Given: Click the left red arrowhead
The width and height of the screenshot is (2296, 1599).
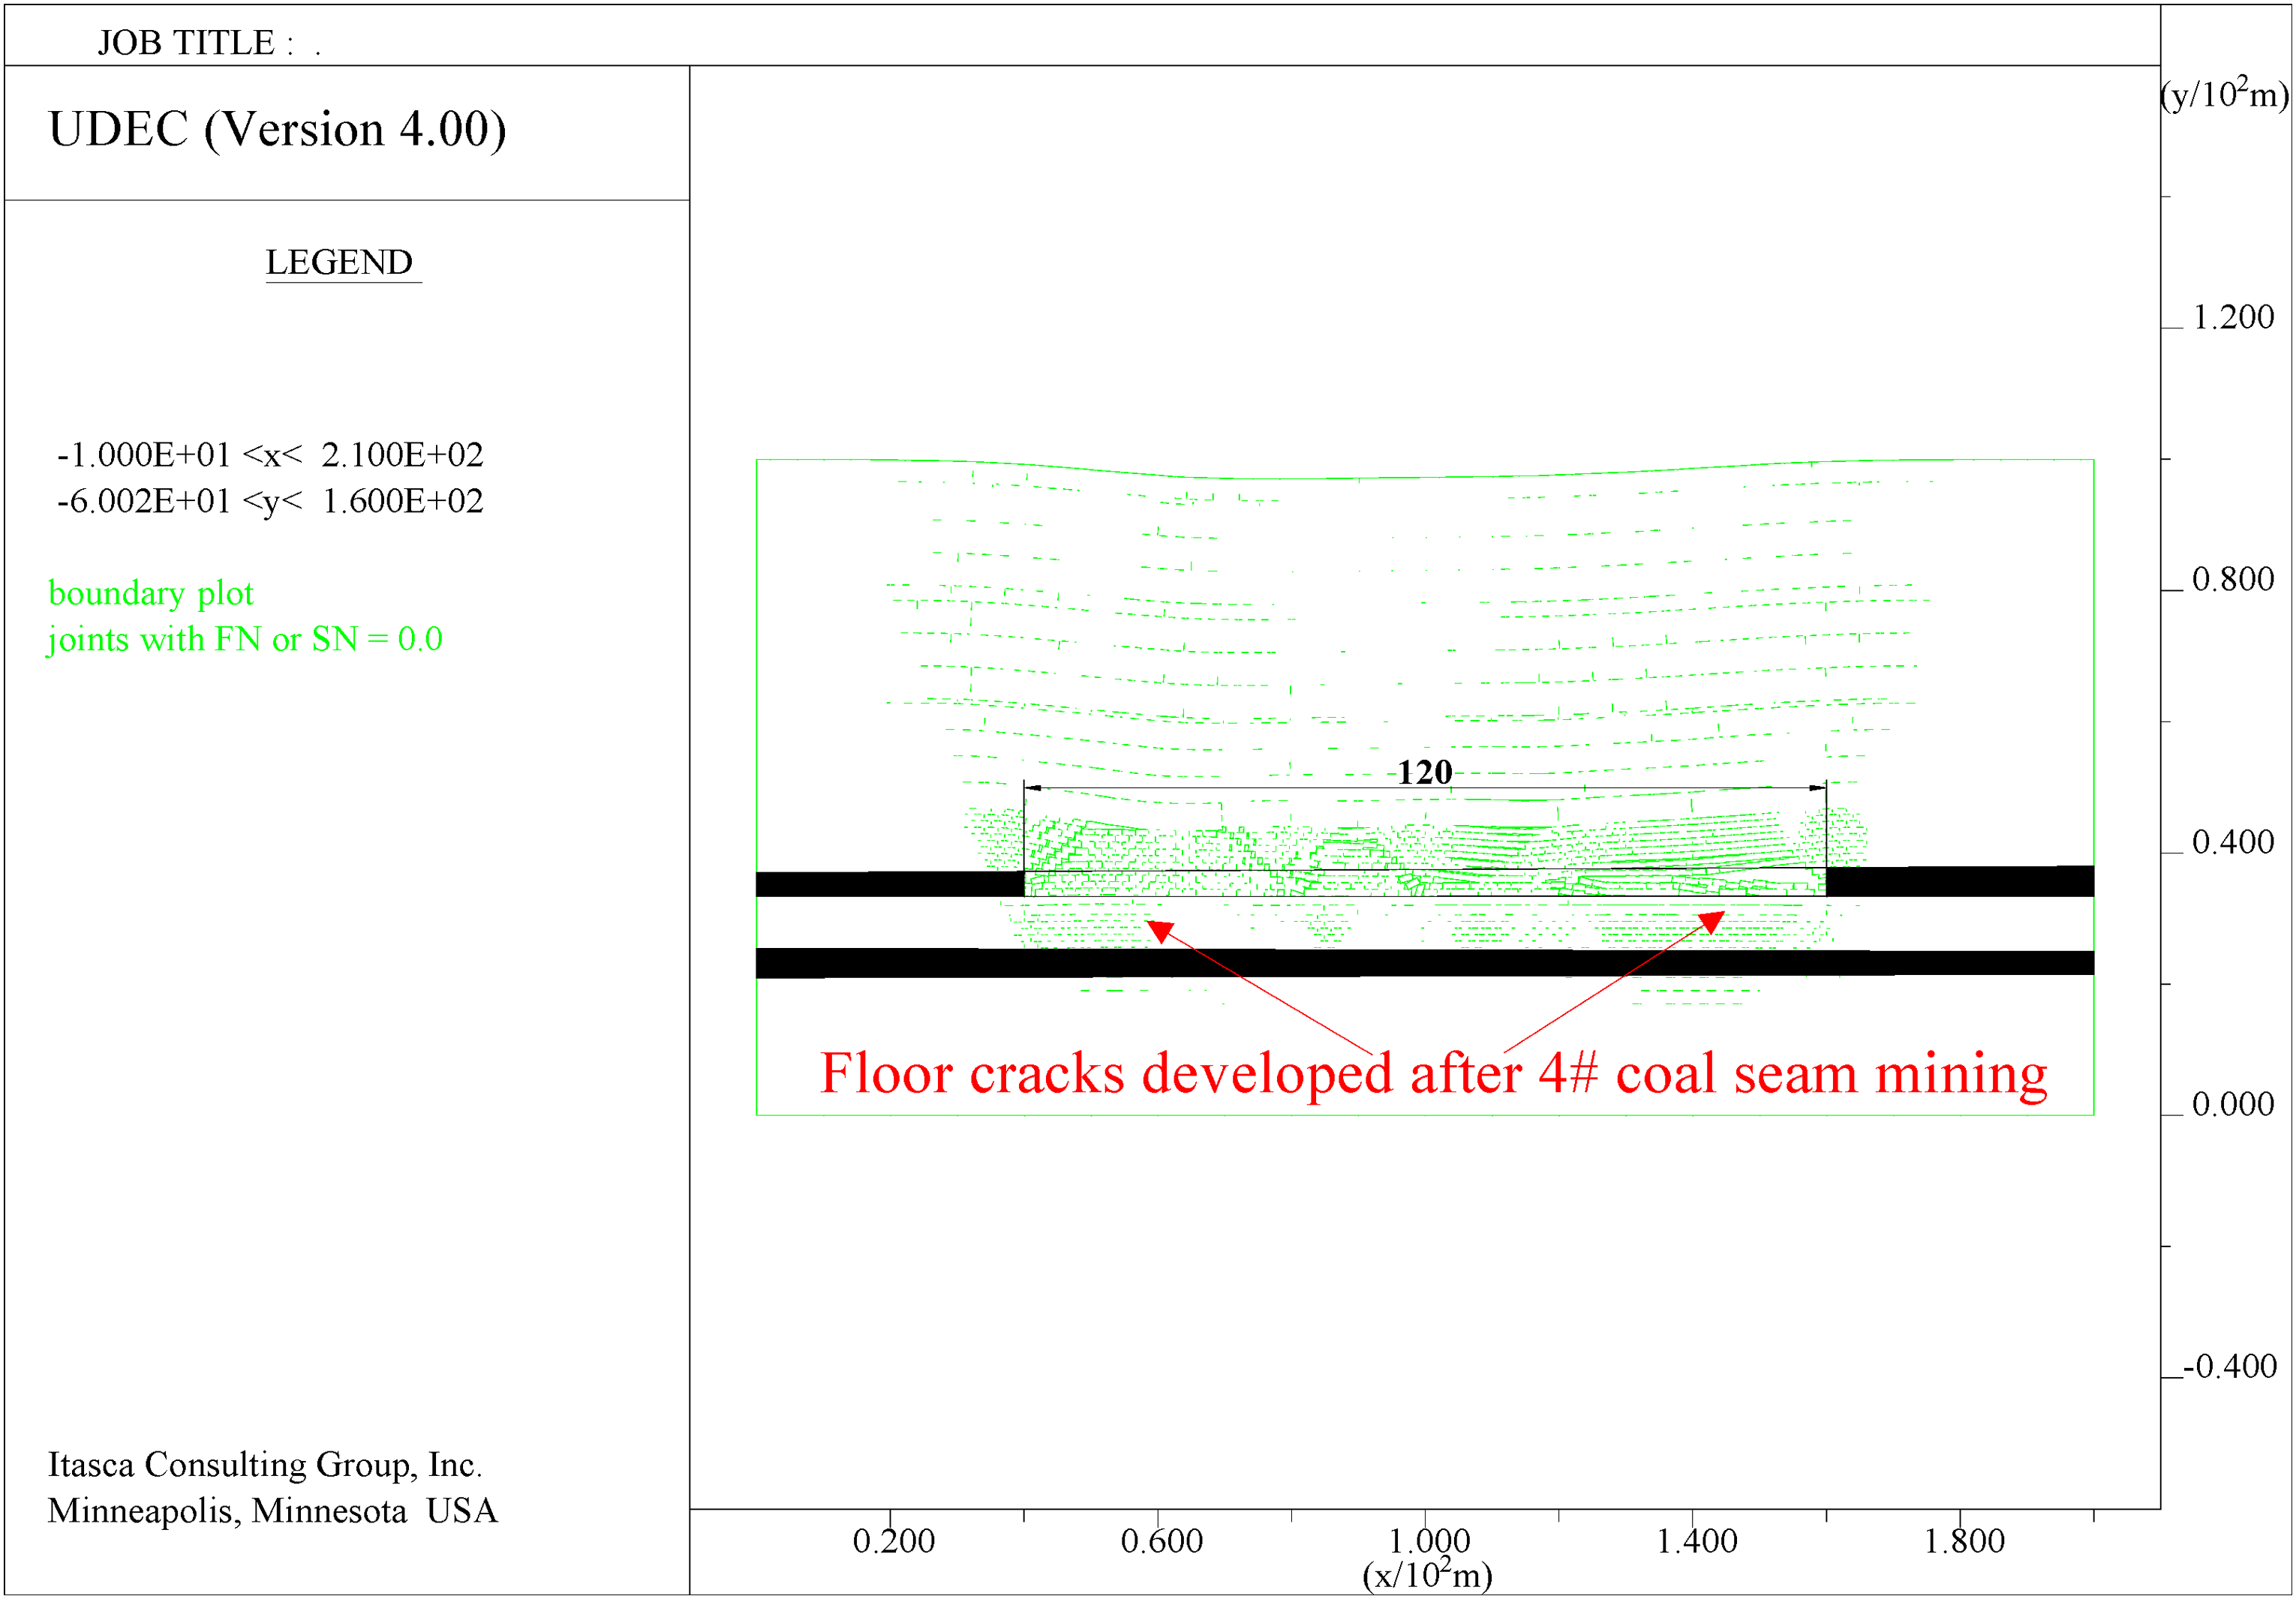Looking at the screenshot, I should 1160,931.
